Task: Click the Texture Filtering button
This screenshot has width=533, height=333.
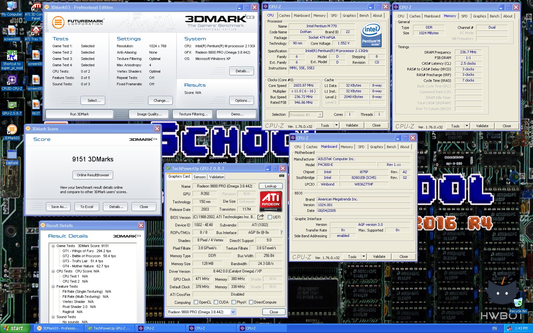Action: tap(193, 114)
